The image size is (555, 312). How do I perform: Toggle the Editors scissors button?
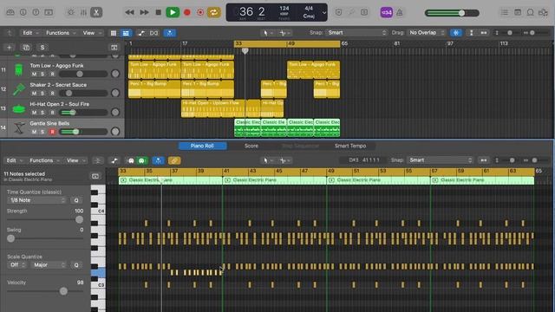(x=96, y=12)
